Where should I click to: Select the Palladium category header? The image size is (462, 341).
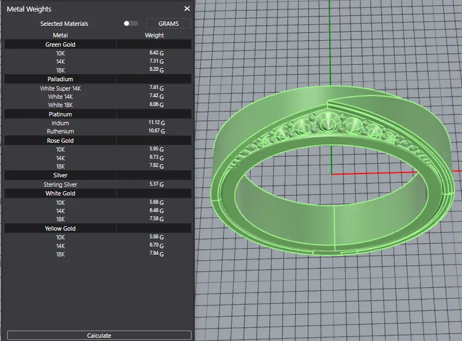coord(60,79)
